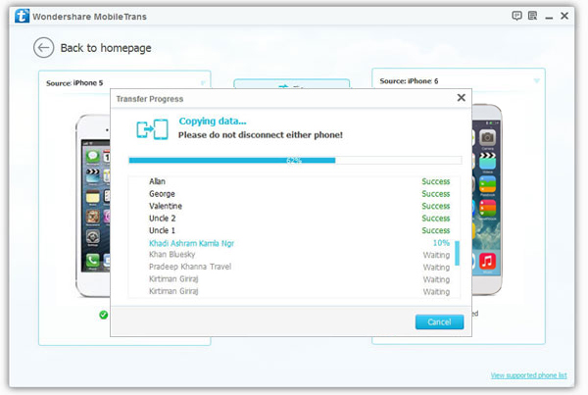588x395 pixels.
Task: Click the phone-to-phone copying data icon
Action: pyautogui.click(x=152, y=129)
